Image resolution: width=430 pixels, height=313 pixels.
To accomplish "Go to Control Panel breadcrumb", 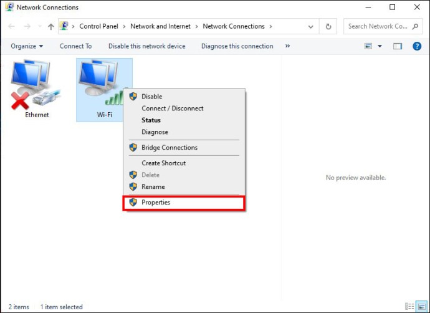I will point(98,26).
